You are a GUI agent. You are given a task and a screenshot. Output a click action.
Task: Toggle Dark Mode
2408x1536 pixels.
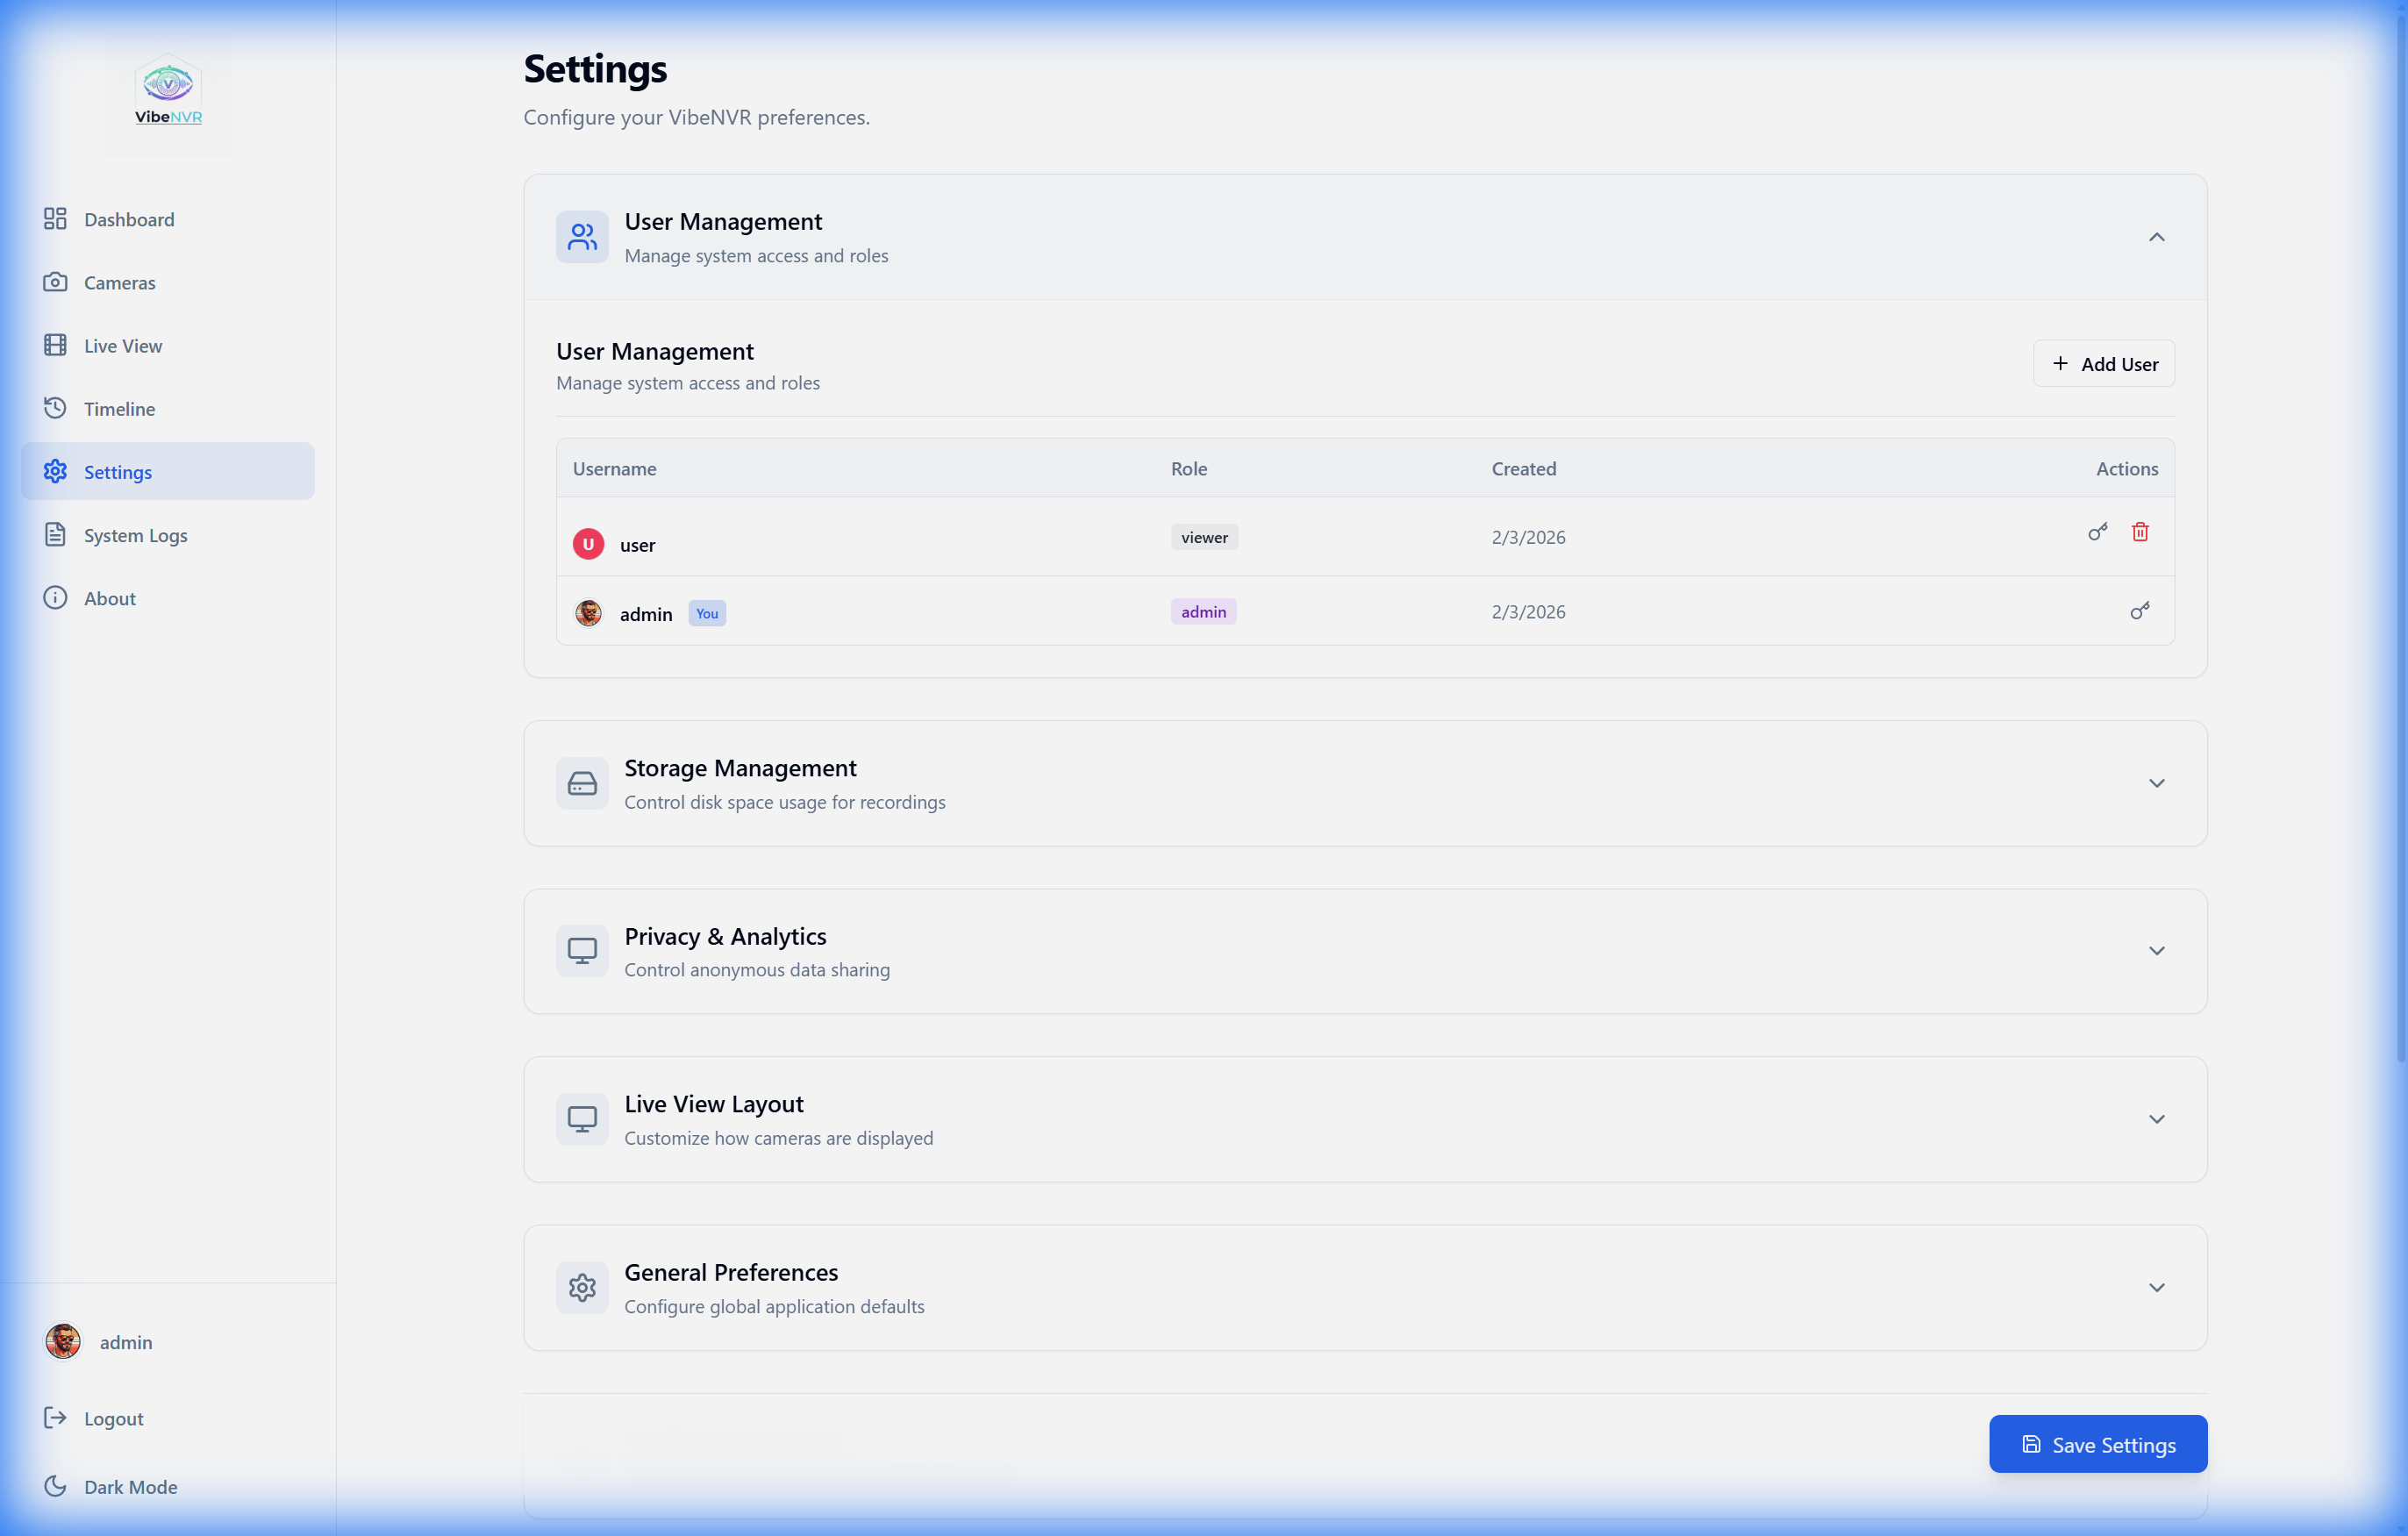(110, 1486)
